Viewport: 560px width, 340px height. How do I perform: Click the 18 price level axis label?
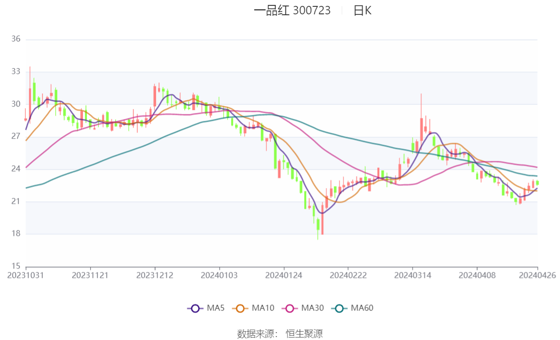coord(16,233)
